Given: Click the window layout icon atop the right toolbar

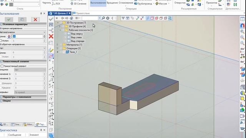Looking at the screenshot, I should pos(243,19).
